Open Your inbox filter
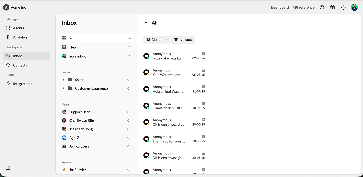 pyautogui.click(x=96, y=56)
